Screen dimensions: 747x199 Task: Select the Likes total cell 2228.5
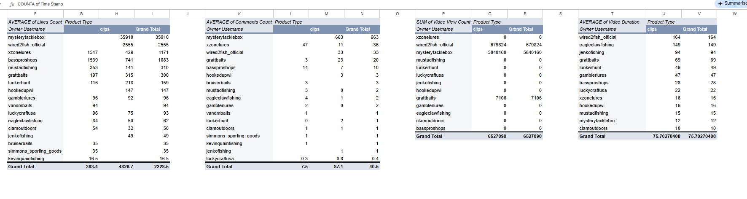point(152,167)
